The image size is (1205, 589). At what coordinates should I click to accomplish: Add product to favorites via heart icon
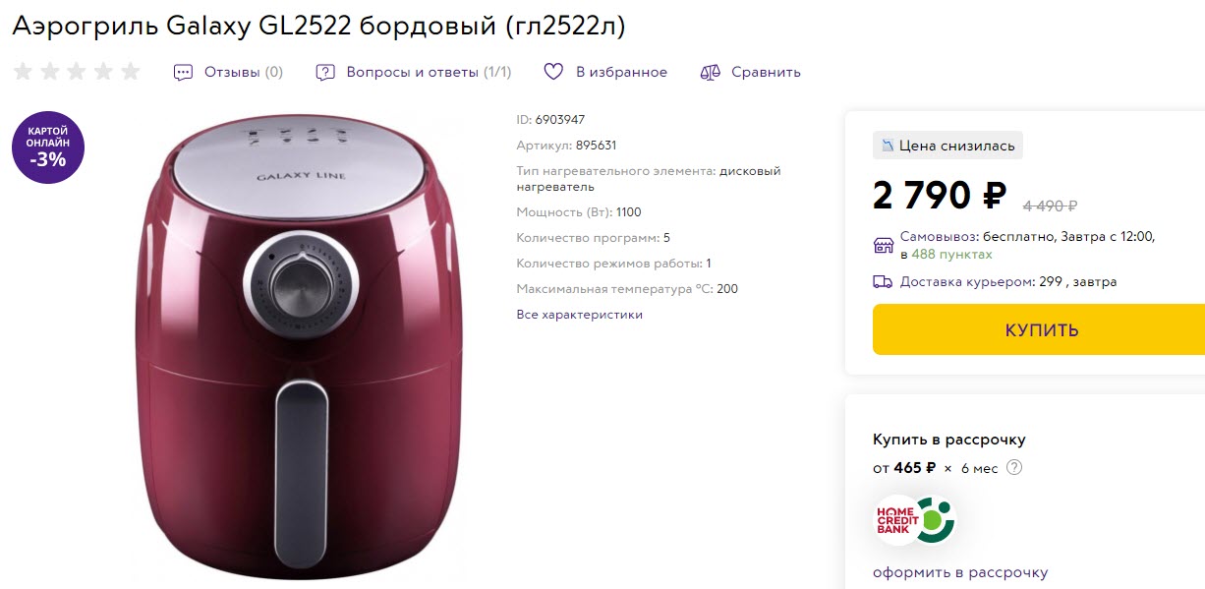pyautogui.click(x=553, y=71)
